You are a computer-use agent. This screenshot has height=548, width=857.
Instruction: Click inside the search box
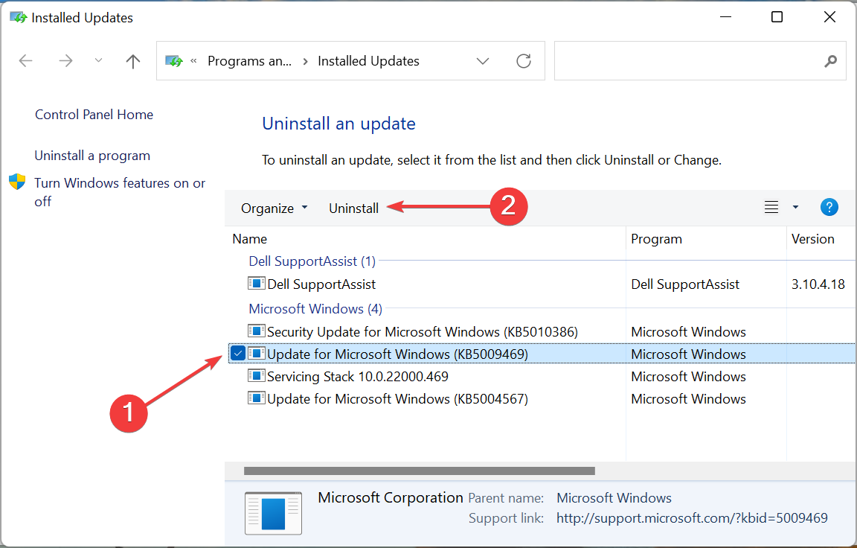tap(700, 61)
